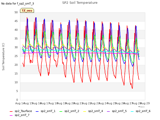Viewport: 160px width, 120px height.
Task: Click the yellow sp2_smT_4 legend swatch
Action: coord(85,111)
